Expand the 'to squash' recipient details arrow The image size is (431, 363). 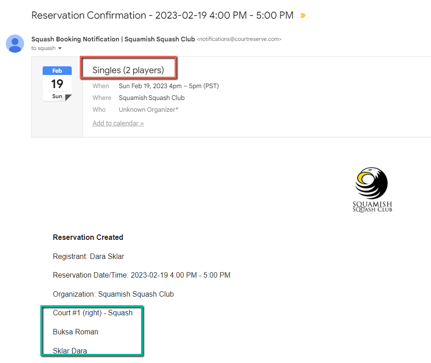pos(60,49)
